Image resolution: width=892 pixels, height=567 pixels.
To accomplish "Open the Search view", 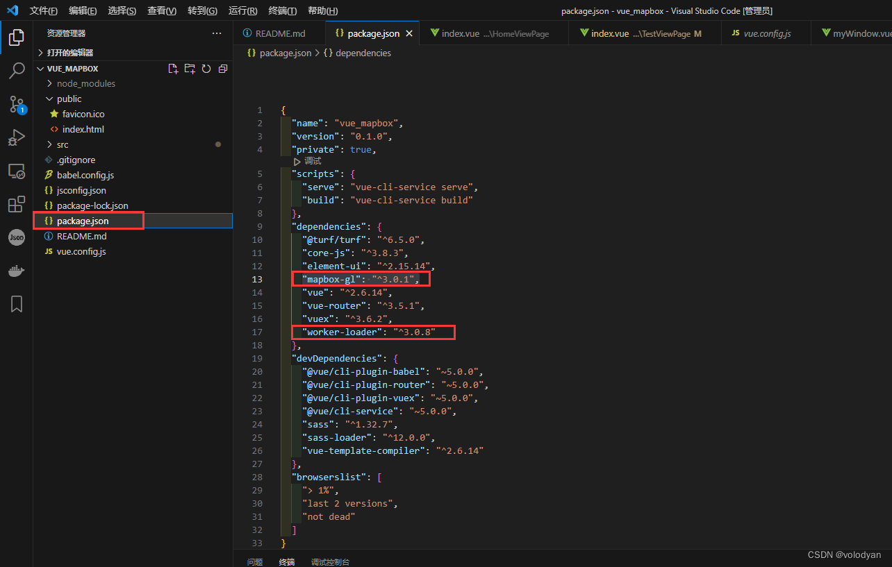I will (x=17, y=71).
